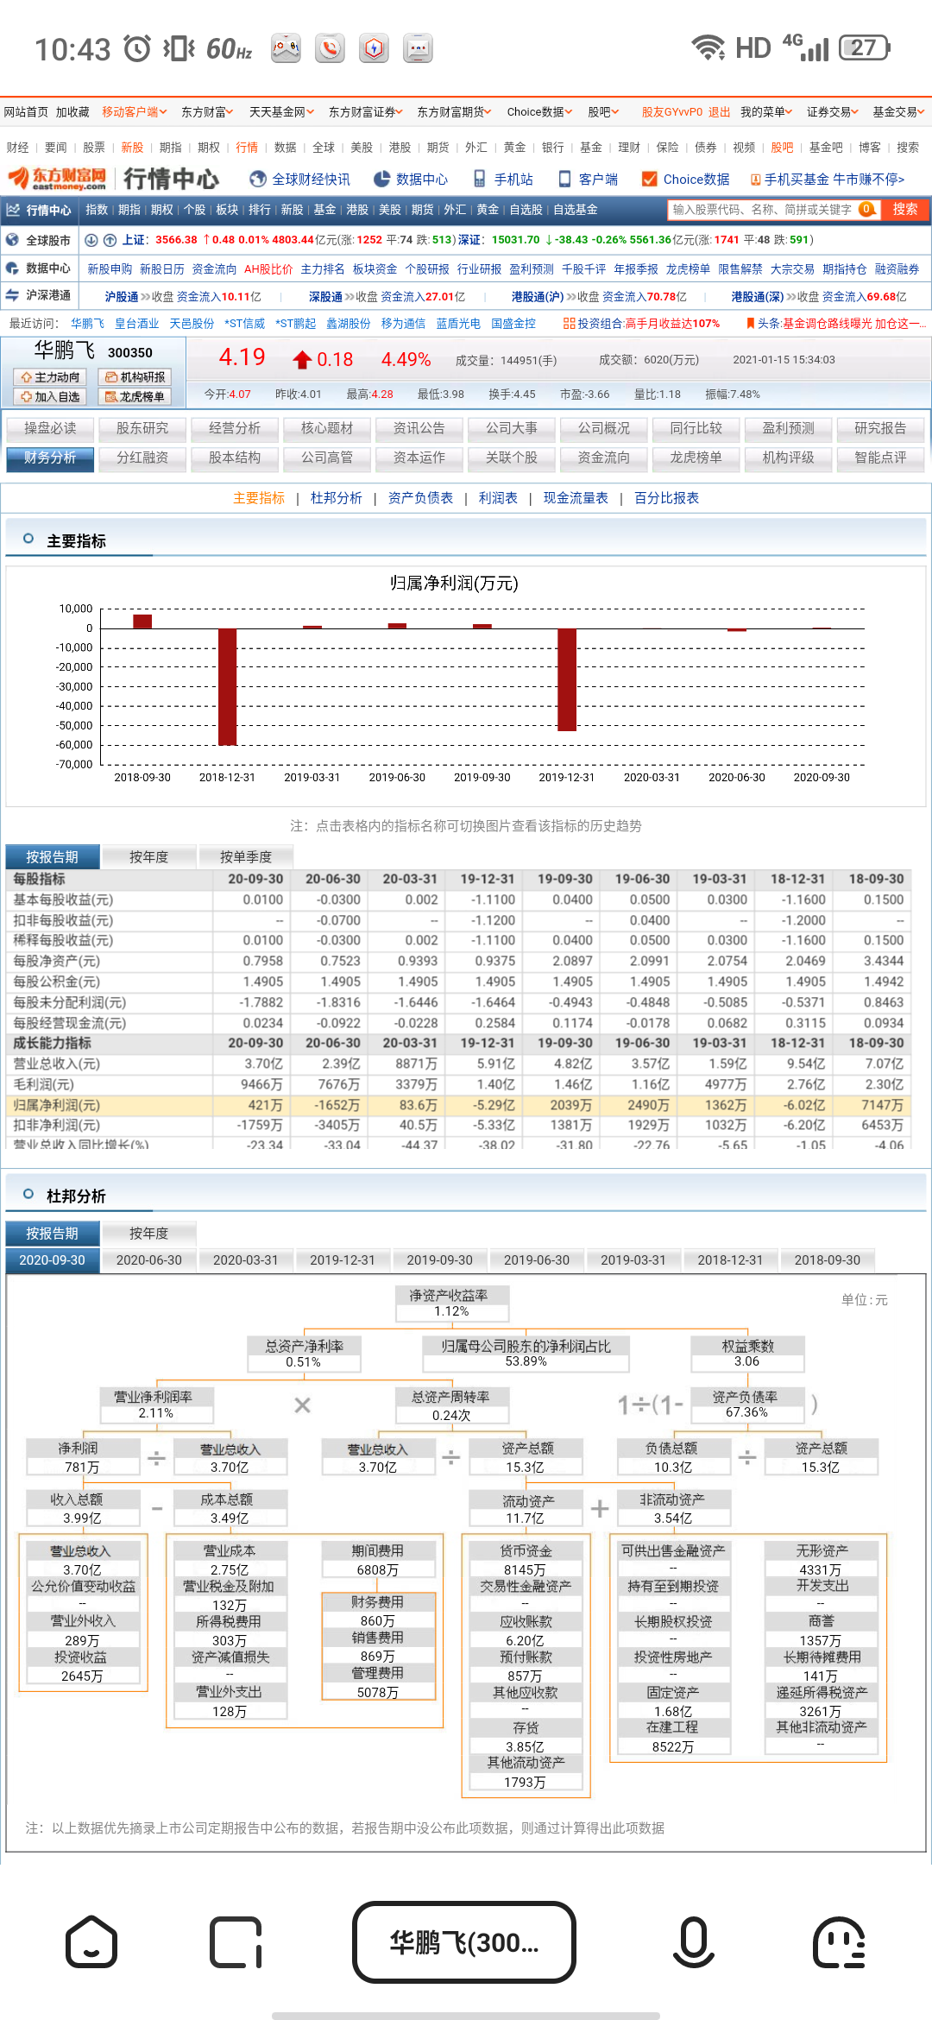The image size is (932, 2020).
Task: Open the 股东研究 section tab
Action: [142, 428]
